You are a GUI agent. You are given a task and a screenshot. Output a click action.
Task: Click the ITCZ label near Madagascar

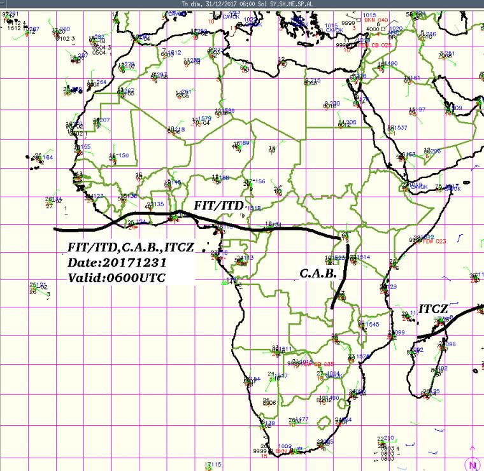pyautogui.click(x=434, y=309)
